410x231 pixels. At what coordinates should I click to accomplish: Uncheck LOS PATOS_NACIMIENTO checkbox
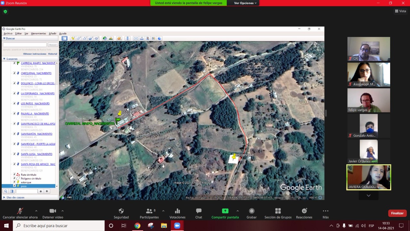[14, 104]
